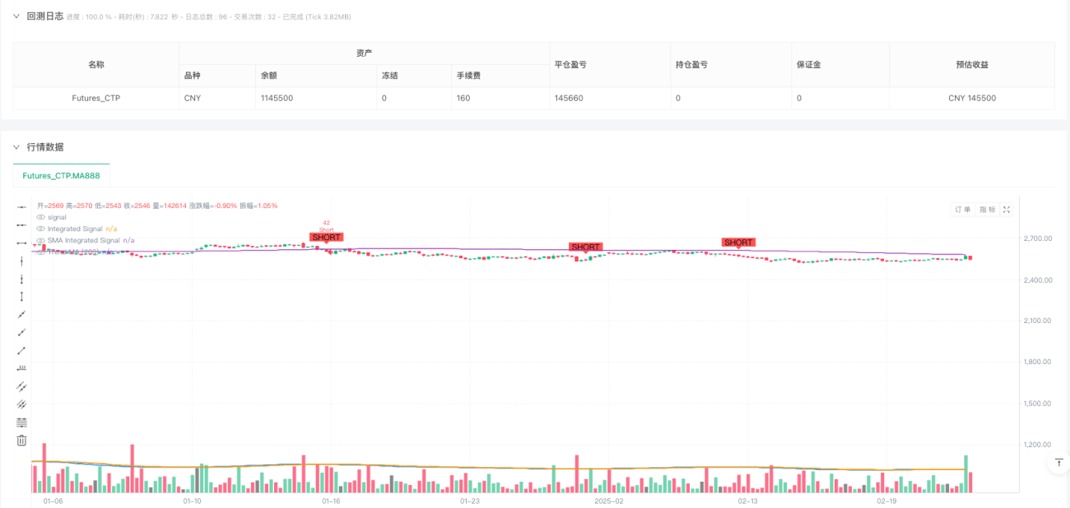Click the 2025-02 date label
The width and height of the screenshot is (1070, 508).
(x=609, y=500)
